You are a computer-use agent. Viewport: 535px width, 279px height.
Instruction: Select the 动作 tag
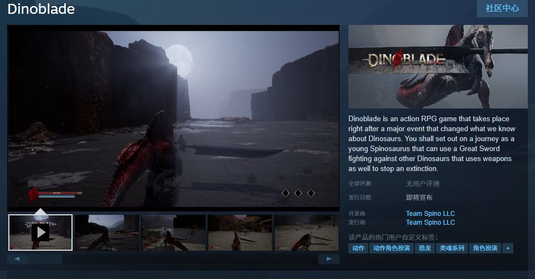coord(358,248)
